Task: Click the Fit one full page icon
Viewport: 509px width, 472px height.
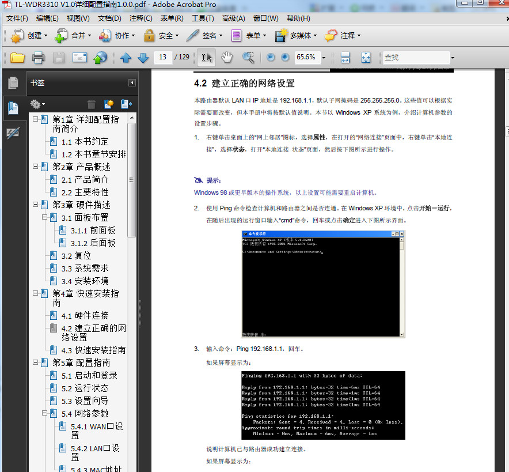Action: click(366, 58)
